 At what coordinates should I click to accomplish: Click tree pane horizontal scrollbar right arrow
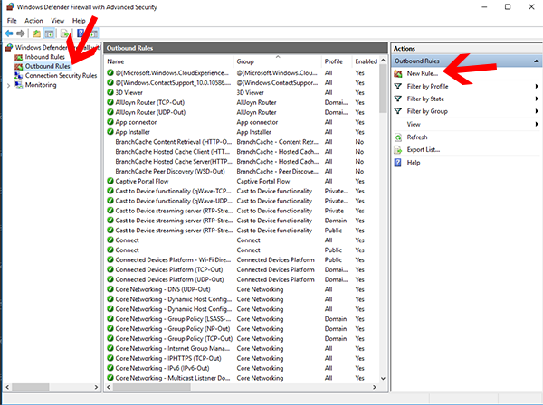coord(96,387)
